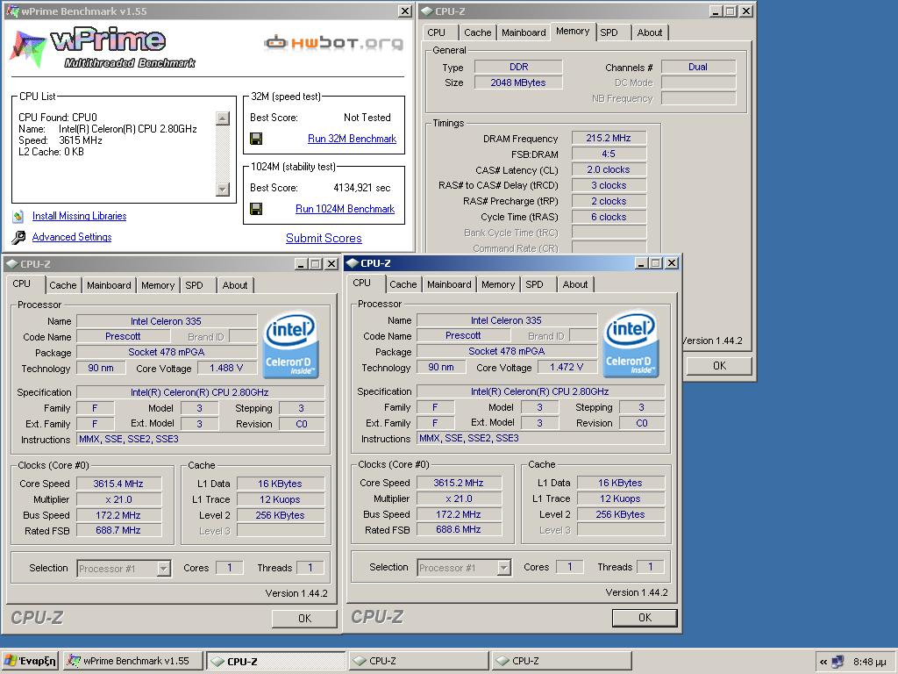Open Install Missing Libraries link
Image resolution: width=898 pixels, height=674 pixels.
tap(79, 216)
